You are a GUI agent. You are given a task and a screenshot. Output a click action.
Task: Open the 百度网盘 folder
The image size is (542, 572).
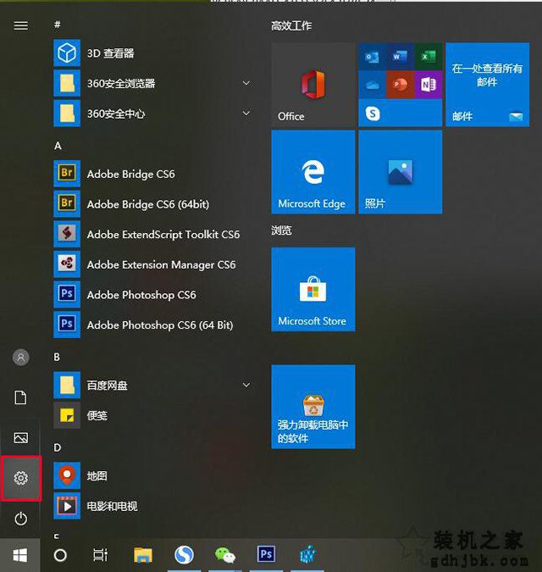click(x=152, y=386)
